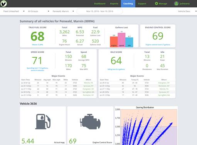This screenshot has height=145, width=197.
Task: Click the 520 gallons used value
Action: click(95, 41)
